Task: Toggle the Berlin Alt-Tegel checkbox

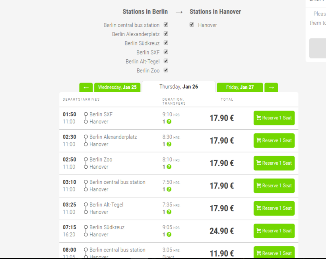Action: point(166,61)
